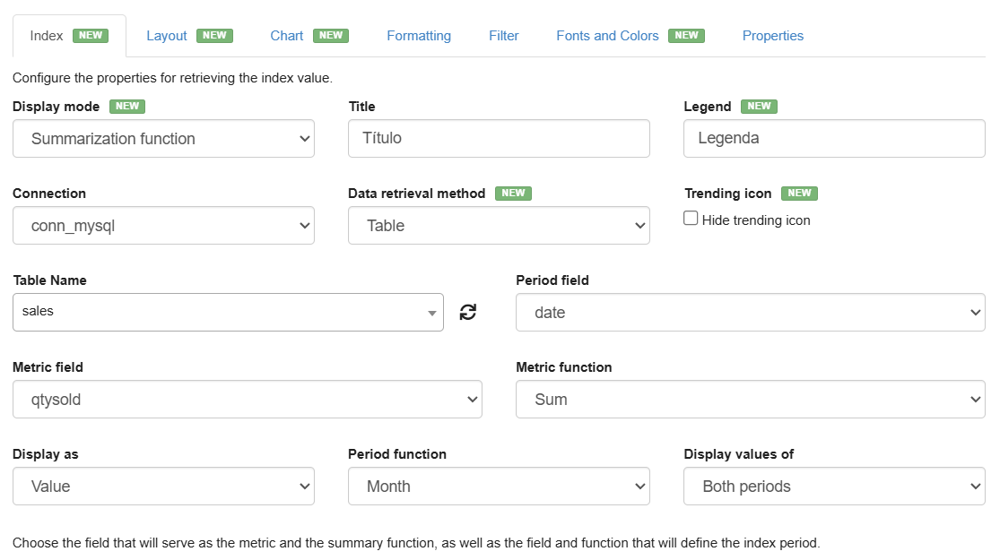Screen dimensions: 1000x560
Task: Expand the Table Name sales selector
Action: (x=228, y=312)
